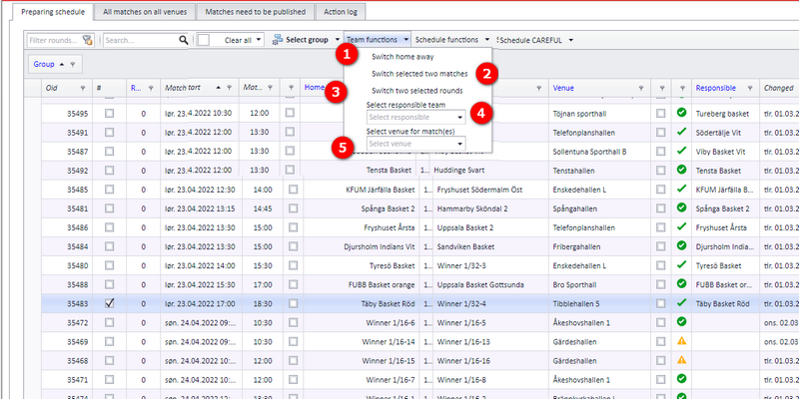Image resolution: width=799 pixels, height=399 pixels.
Task: Click green circle status icon for match 35481
Action: [681, 207]
